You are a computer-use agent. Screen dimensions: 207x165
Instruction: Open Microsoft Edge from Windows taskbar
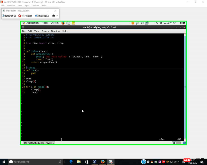[x=71, y=162]
